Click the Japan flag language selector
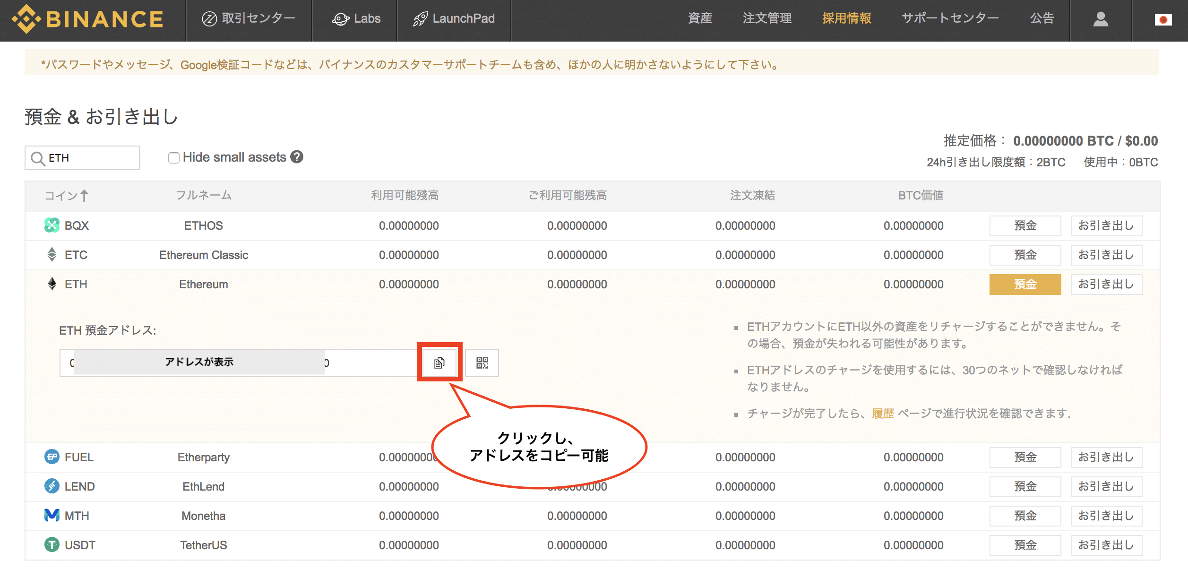1188x587 pixels. [x=1162, y=20]
